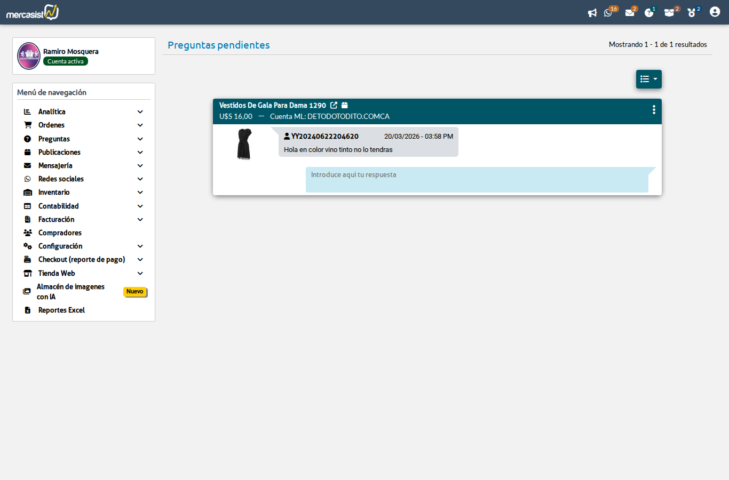Expand the Analítica menu section
Viewport: 729px width, 480px height.
83,111
